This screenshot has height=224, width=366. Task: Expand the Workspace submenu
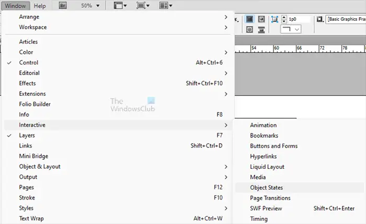[x=118, y=27]
